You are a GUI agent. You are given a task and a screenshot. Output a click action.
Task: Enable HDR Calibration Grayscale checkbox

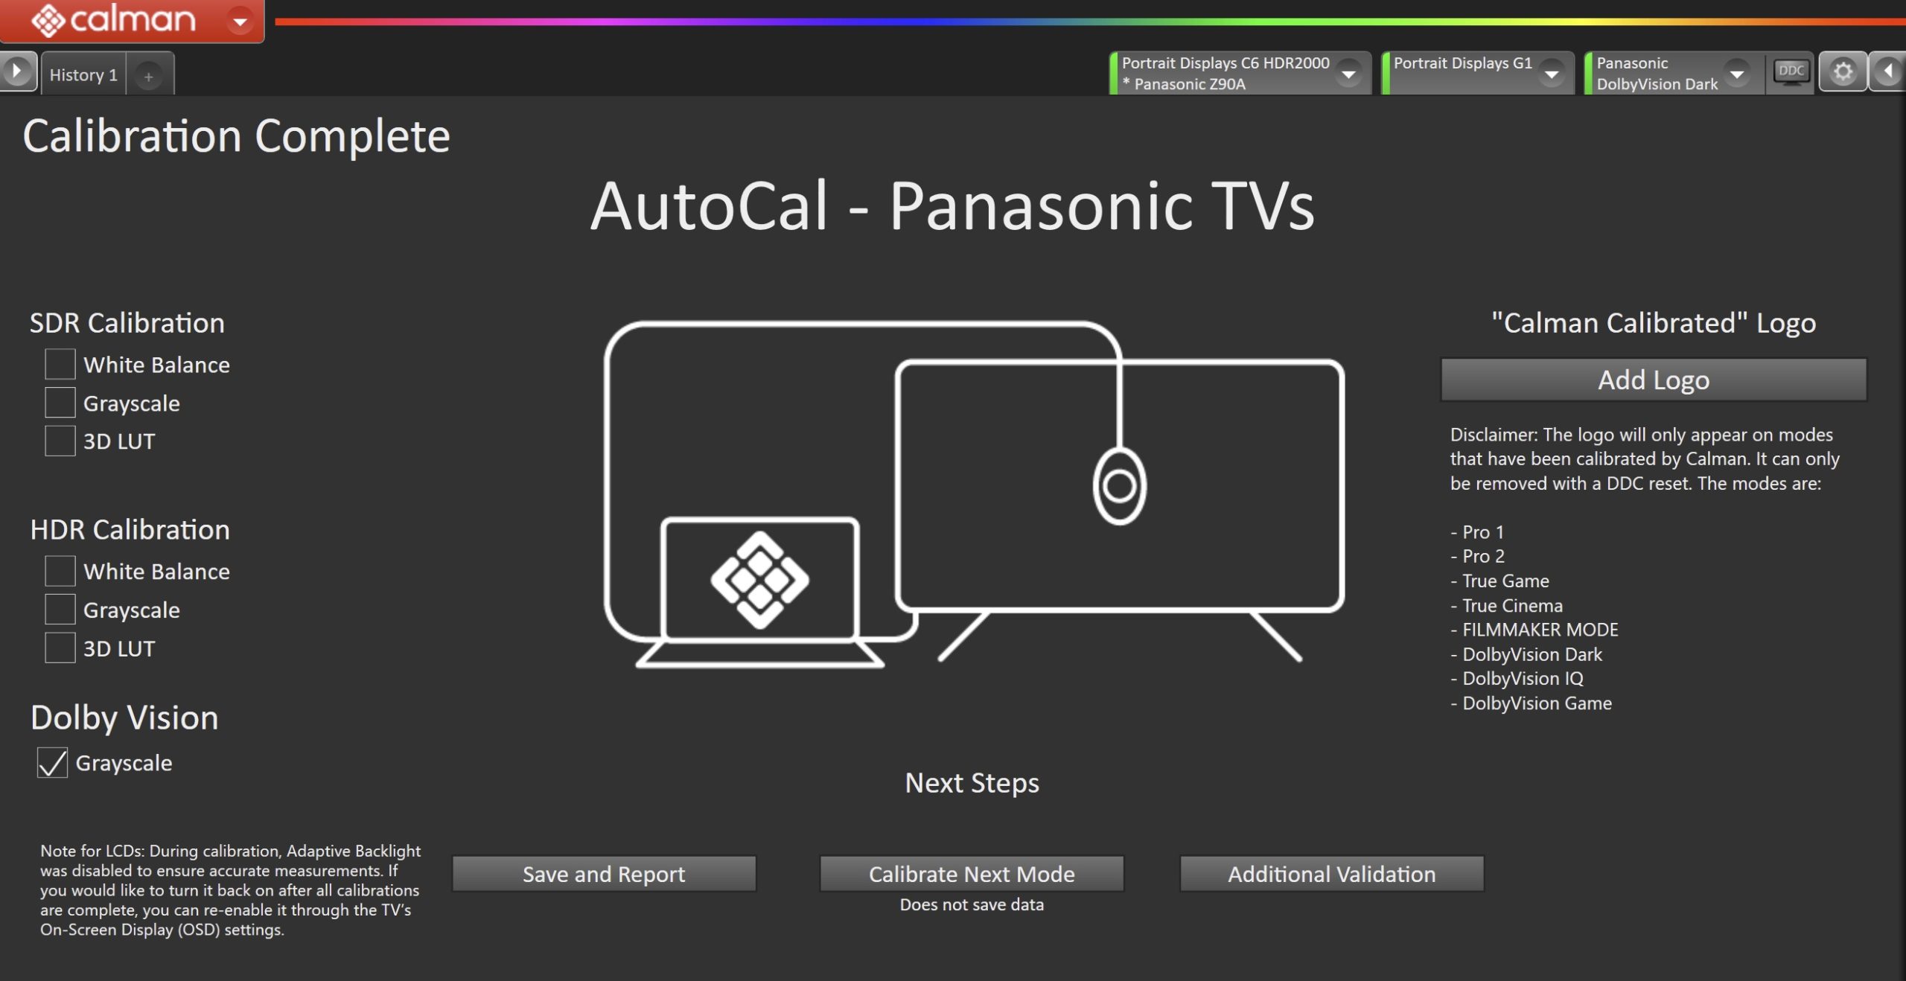[60, 610]
